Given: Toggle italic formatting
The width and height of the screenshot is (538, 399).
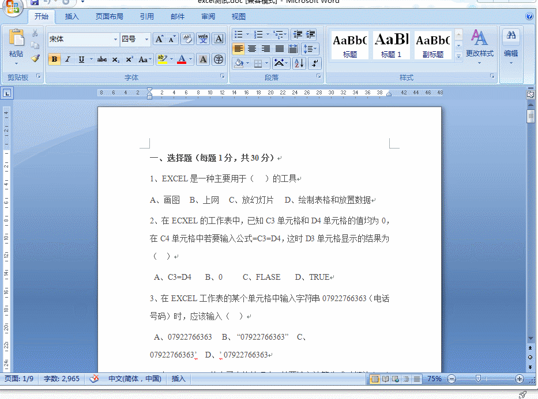Looking at the screenshot, I should [68, 59].
